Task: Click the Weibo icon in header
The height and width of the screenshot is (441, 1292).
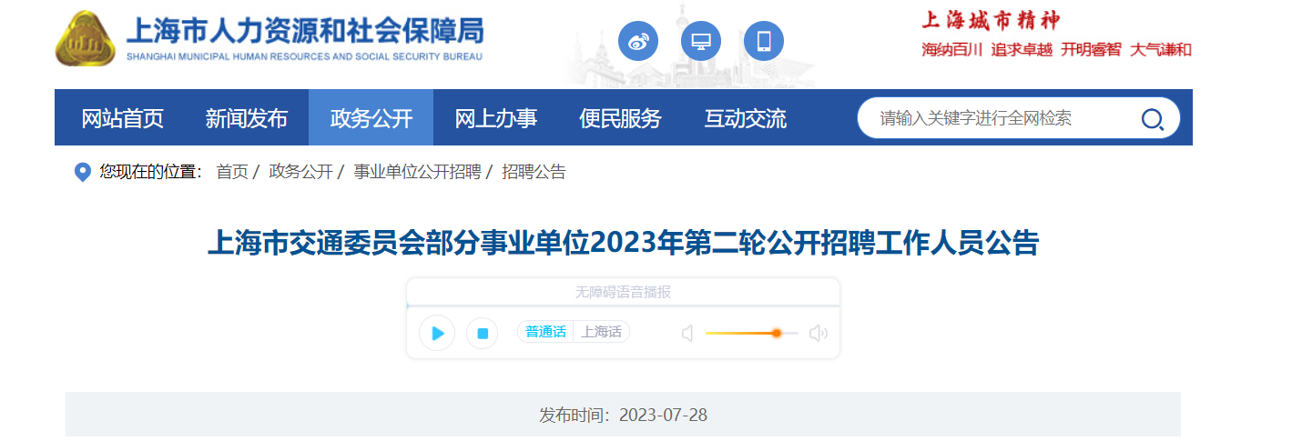Action: click(x=637, y=41)
